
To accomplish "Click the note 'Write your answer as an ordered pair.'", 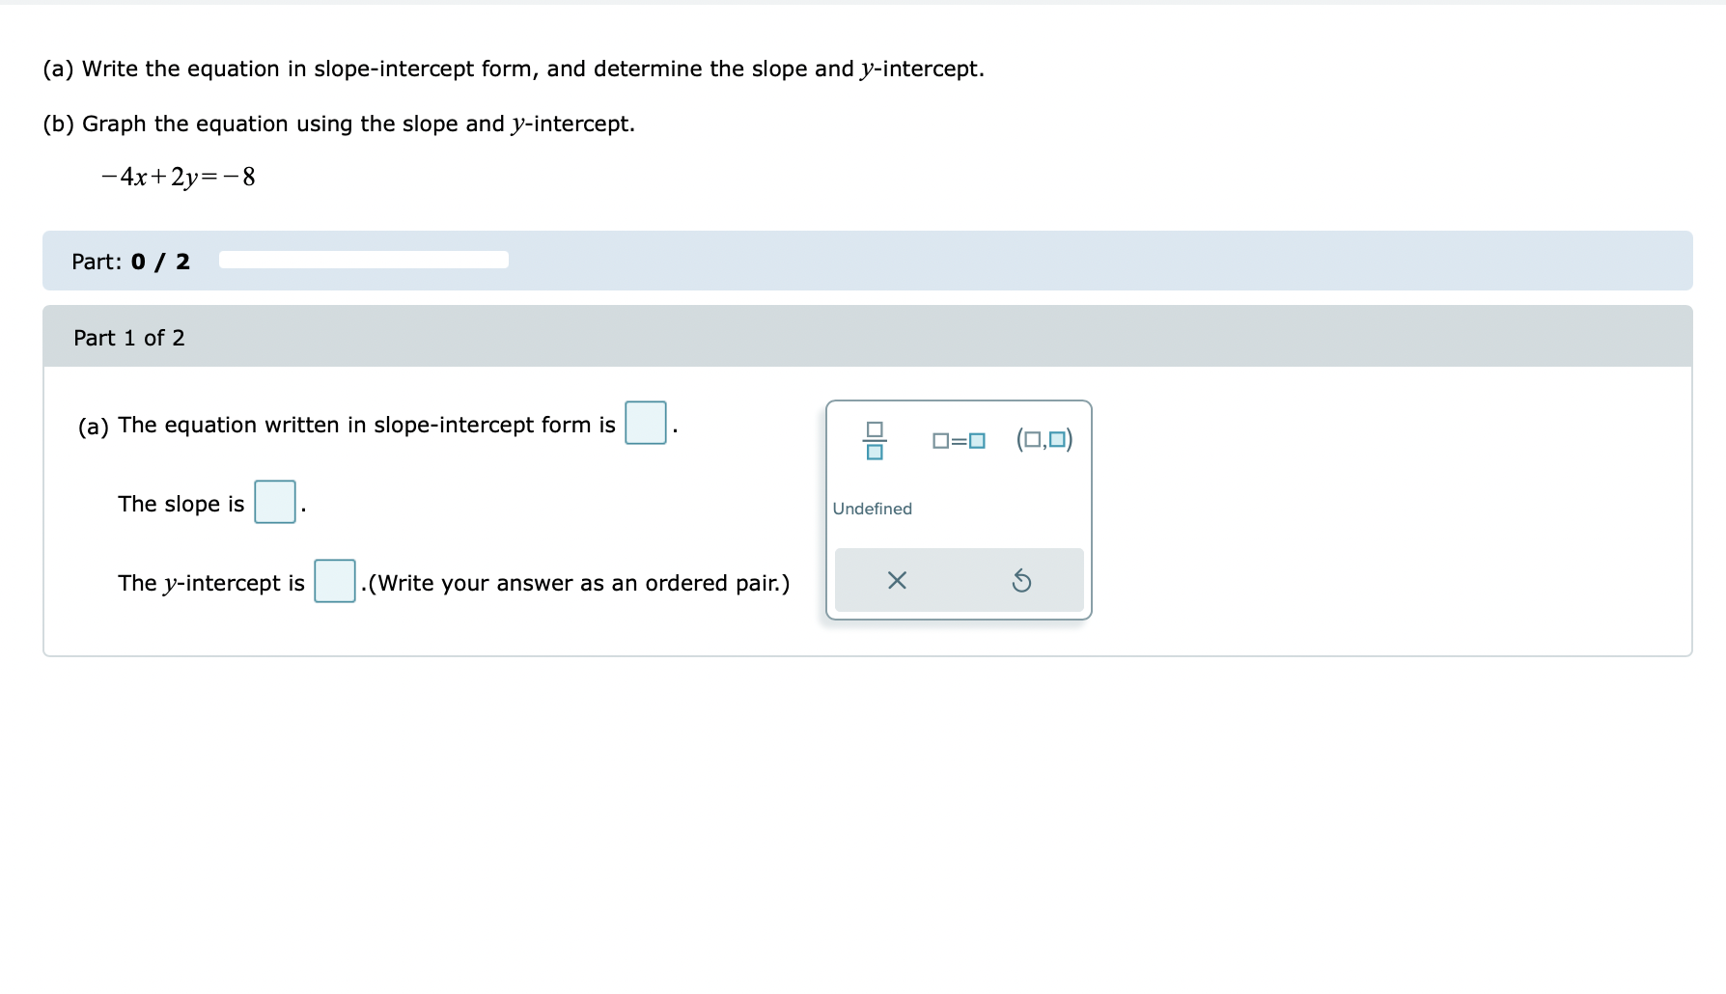I will pos(579,583).
